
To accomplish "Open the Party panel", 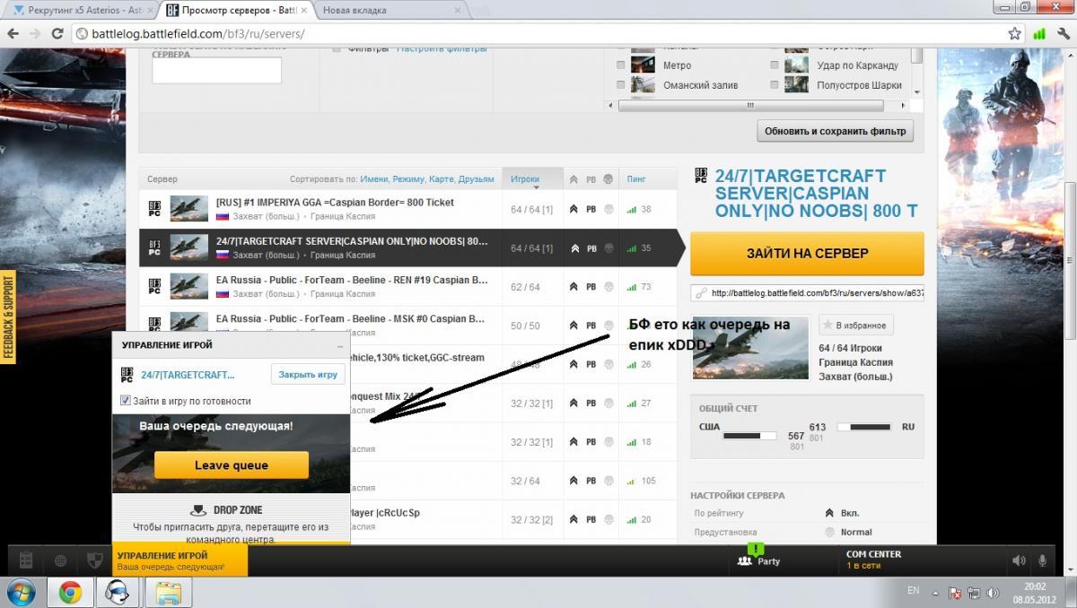I will coord(759,560).
